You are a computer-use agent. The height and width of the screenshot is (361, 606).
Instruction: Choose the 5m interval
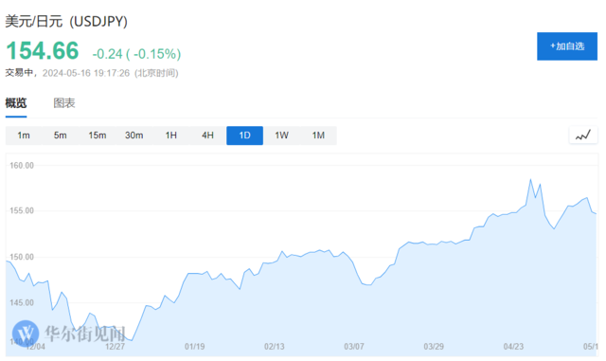pos(61,135)
